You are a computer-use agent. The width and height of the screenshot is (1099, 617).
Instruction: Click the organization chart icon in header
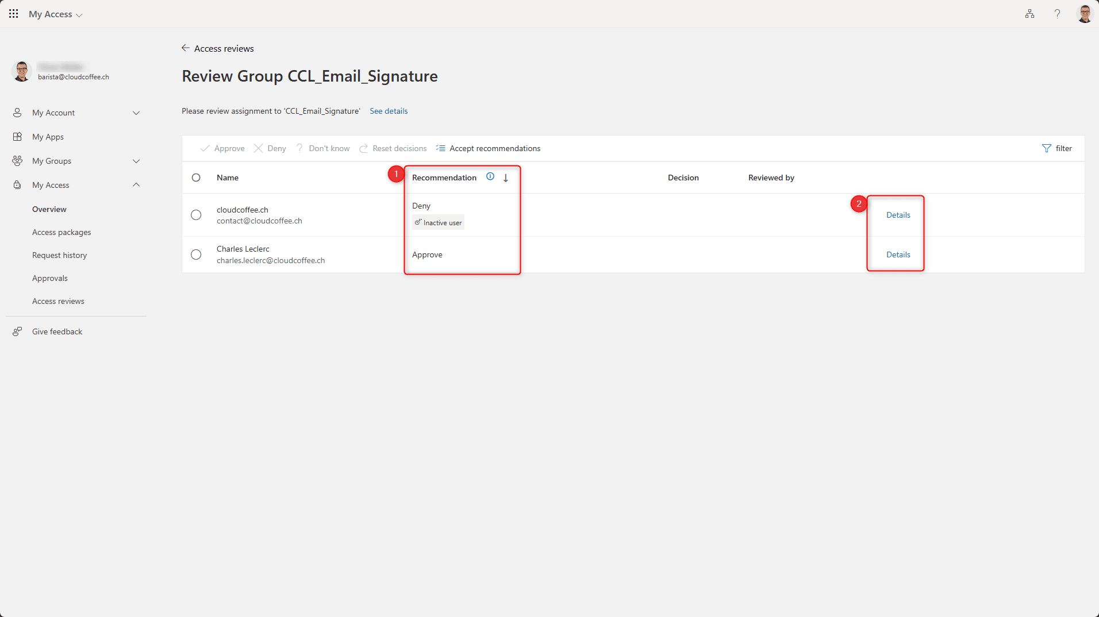pos(1029,14)
